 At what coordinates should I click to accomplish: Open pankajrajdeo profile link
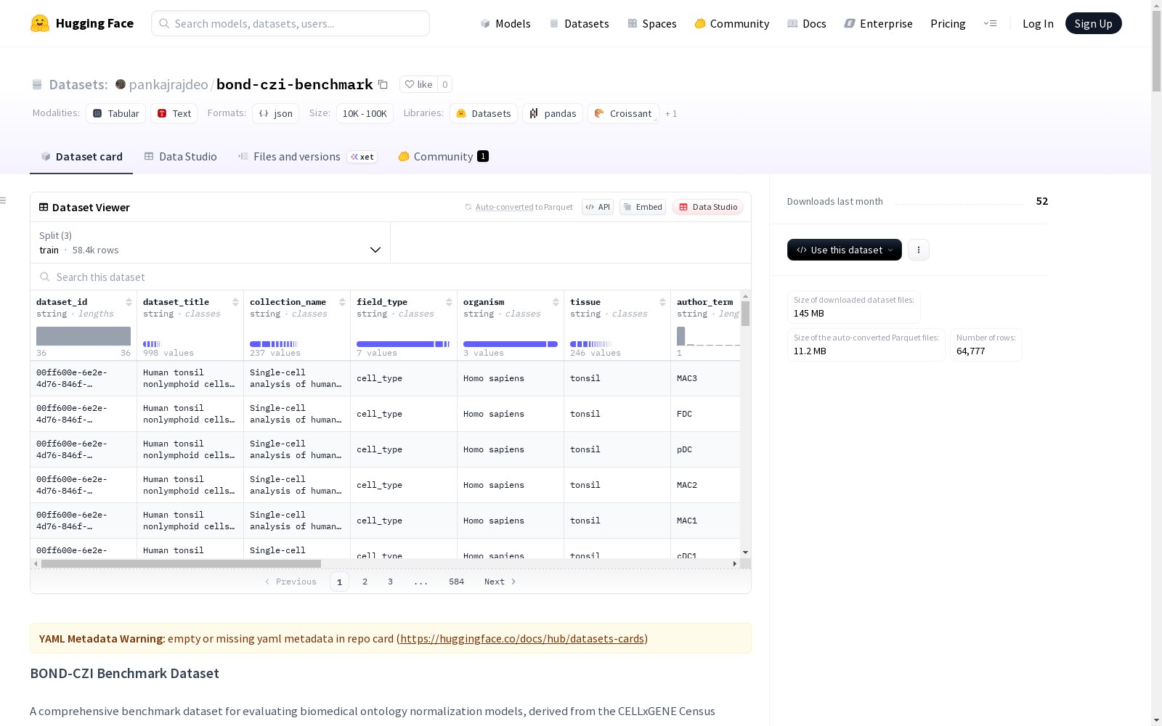(168, 84)
